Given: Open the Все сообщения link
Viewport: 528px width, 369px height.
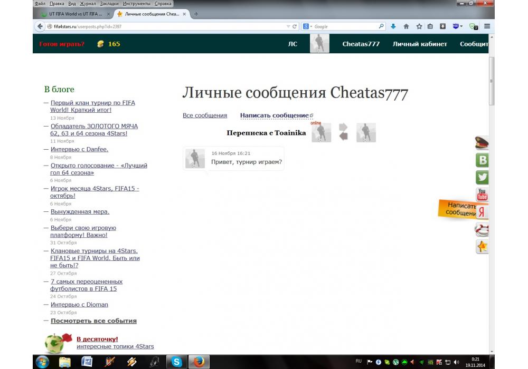Looking at the screenshot, I should click(205, 115).
